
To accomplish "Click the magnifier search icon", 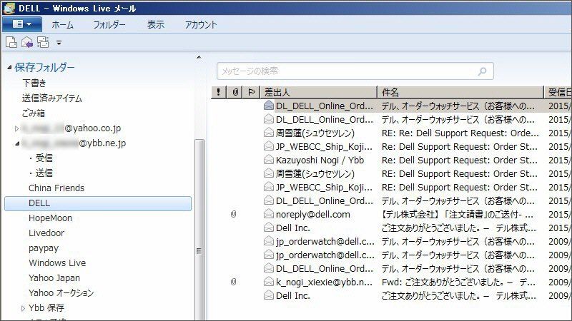I will click(482, 71).
